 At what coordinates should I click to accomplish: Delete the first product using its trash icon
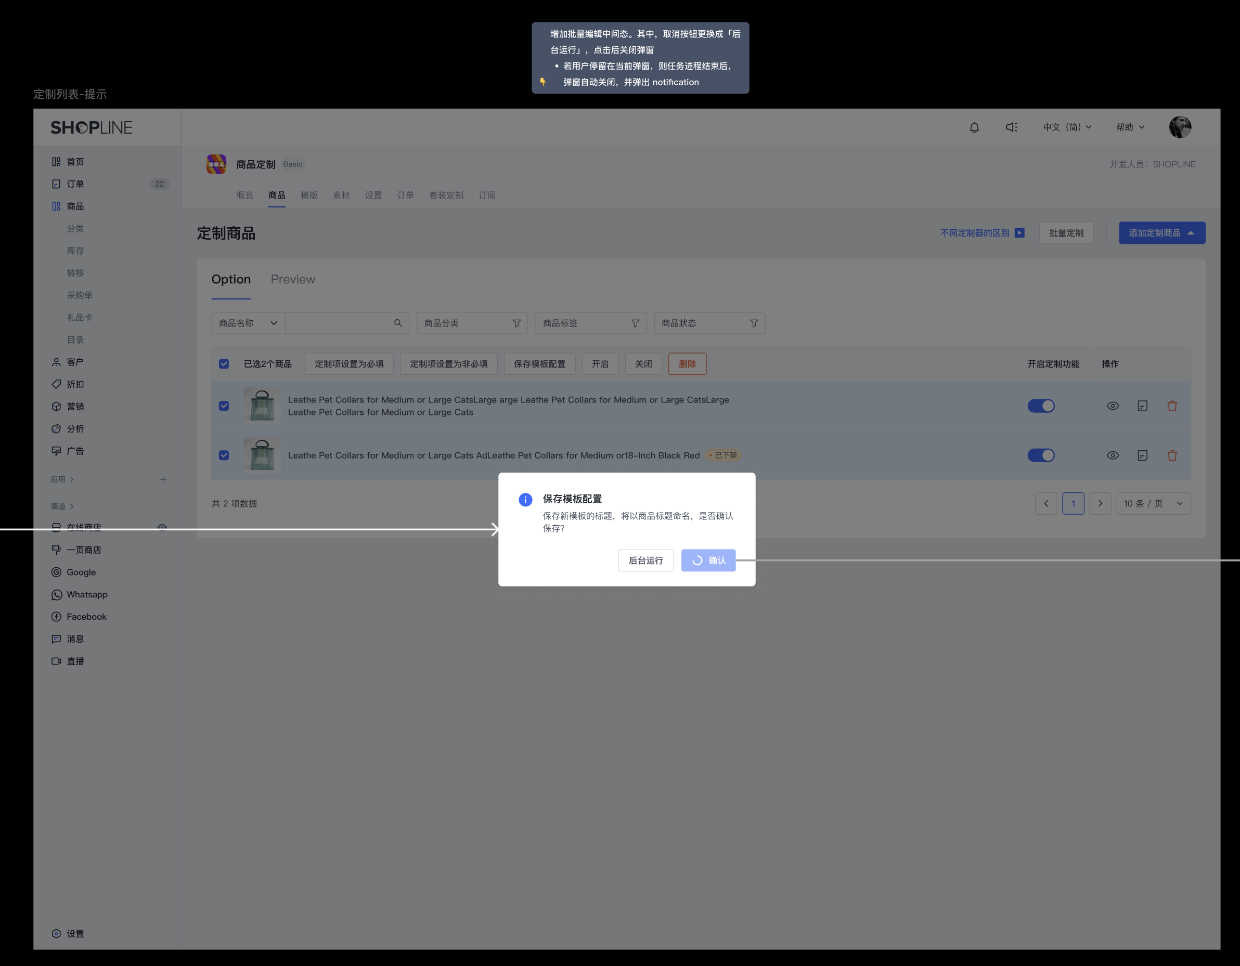(x=1172, y=406)
